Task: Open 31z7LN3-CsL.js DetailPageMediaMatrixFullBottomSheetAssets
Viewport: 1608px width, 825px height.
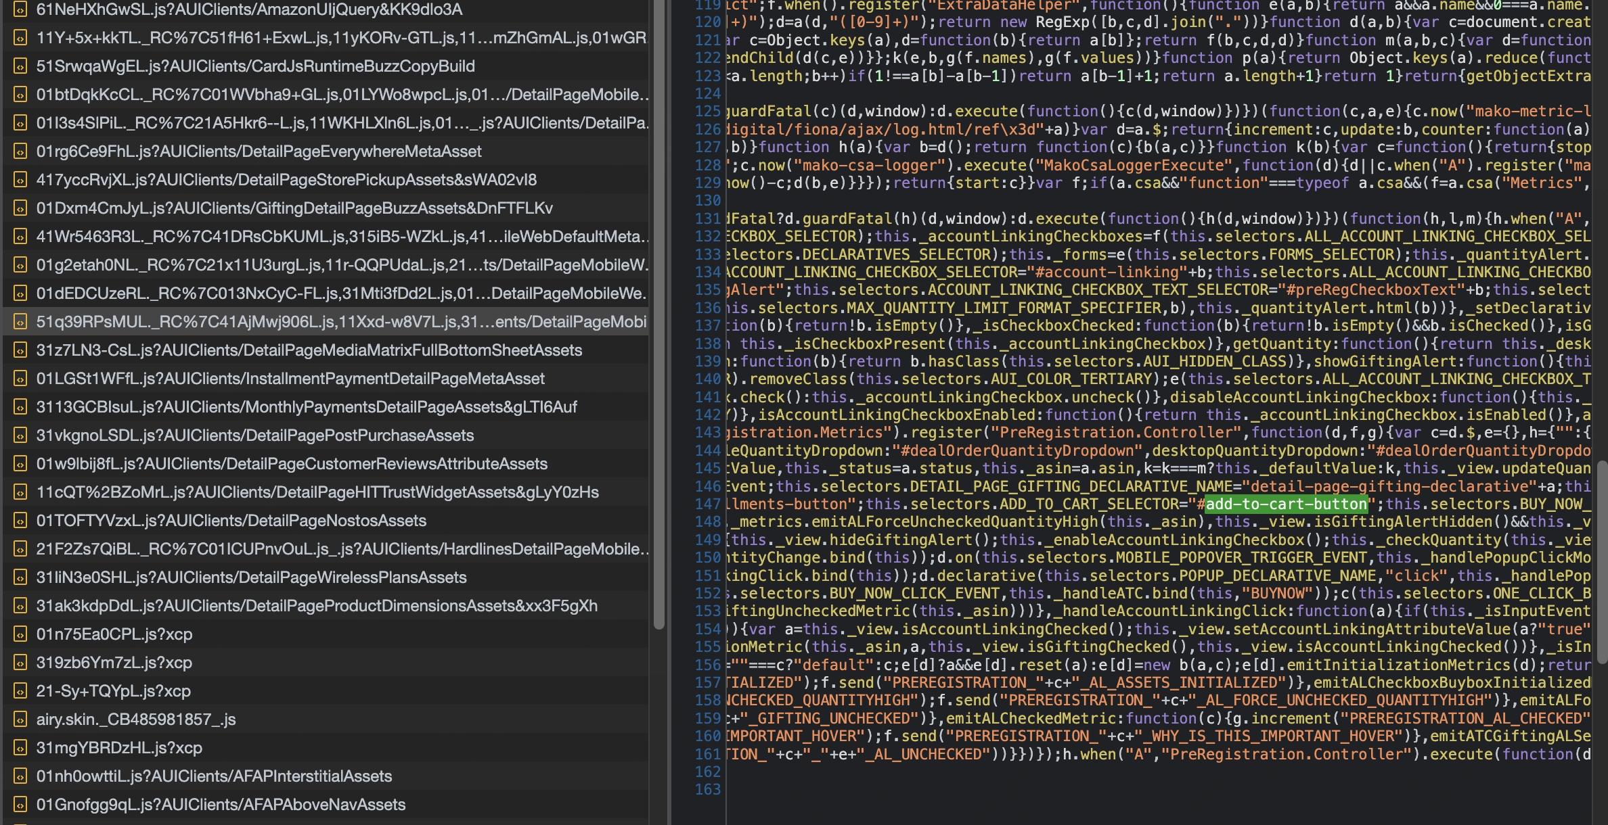Action: pos(309,350)
